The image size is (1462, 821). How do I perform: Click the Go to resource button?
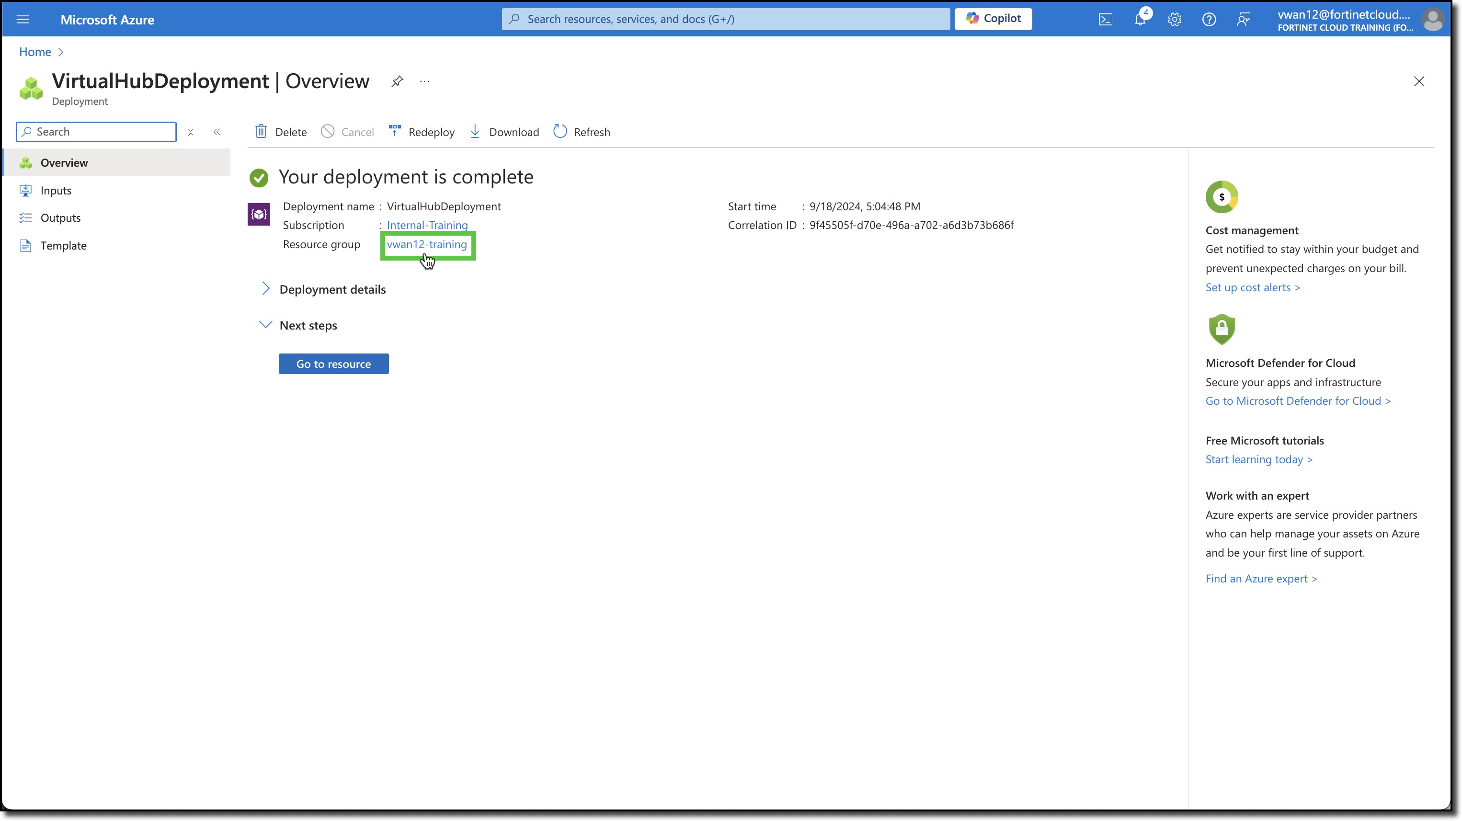[334, 364]
